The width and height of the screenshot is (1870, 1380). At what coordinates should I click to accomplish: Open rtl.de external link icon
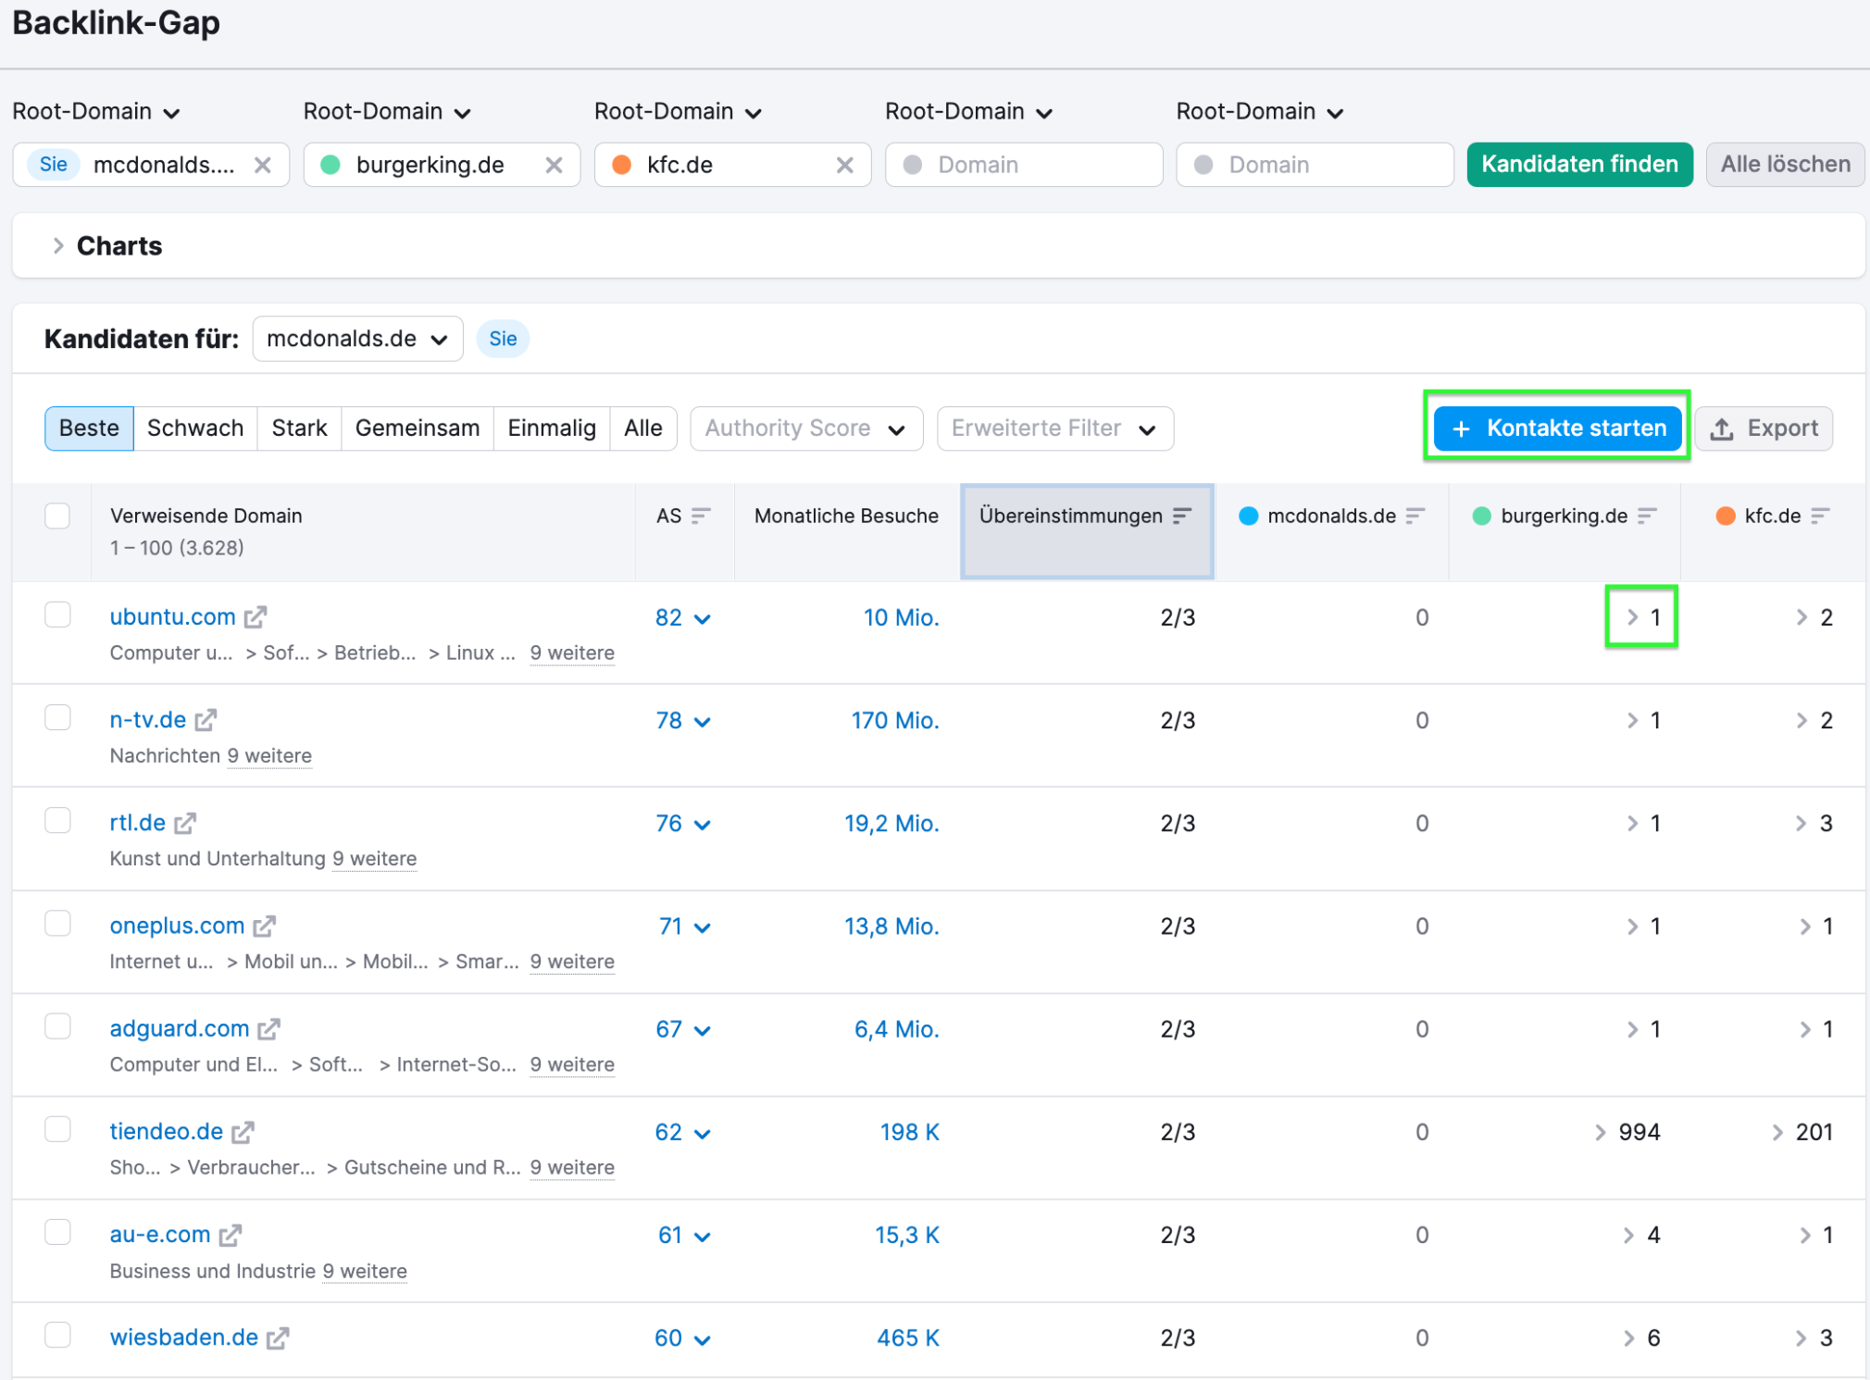pos(185,822)
